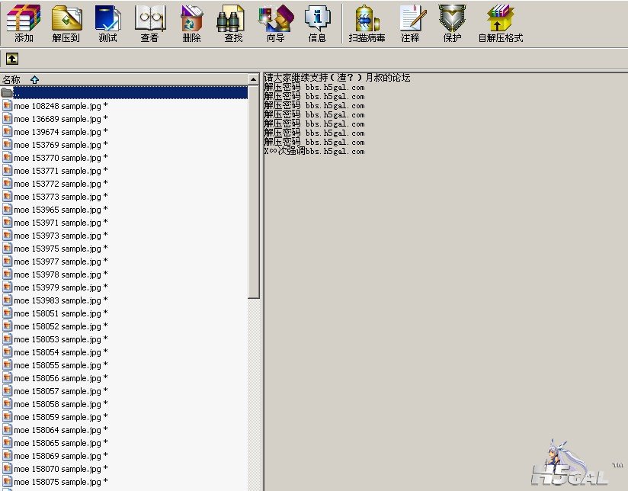The width and height of the screenshot is (628, 491).
Task: Open the 查看 (View) tool
Action: click(x=150, y=23)
